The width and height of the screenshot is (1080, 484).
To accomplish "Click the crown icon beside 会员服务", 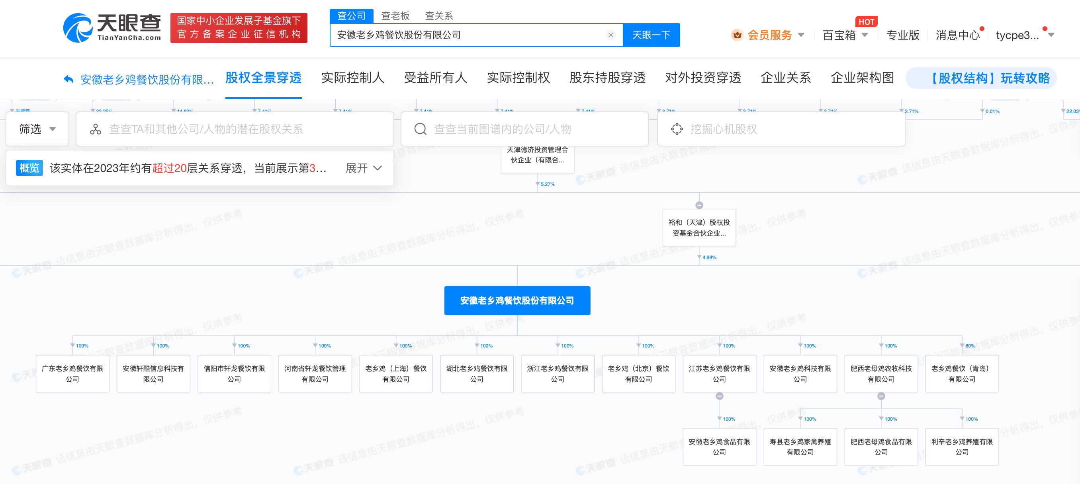I will coord(738,35).
